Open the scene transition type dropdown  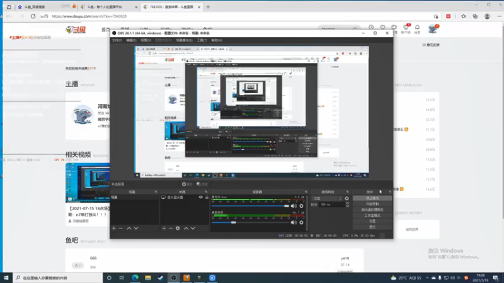pos(327,198)
